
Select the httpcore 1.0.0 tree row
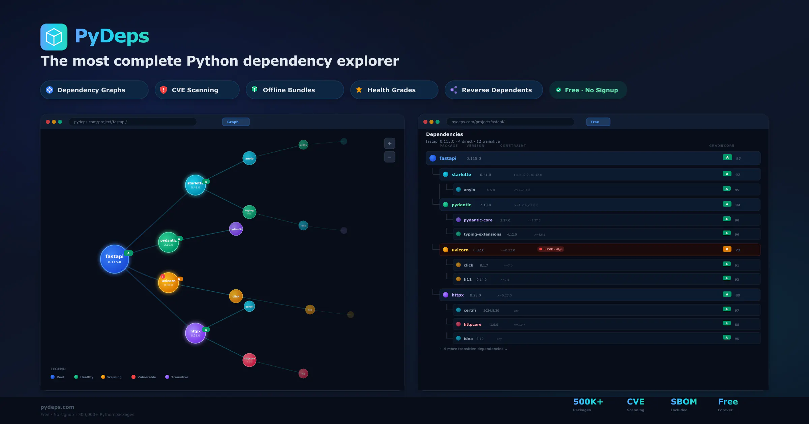coord(607,324)
